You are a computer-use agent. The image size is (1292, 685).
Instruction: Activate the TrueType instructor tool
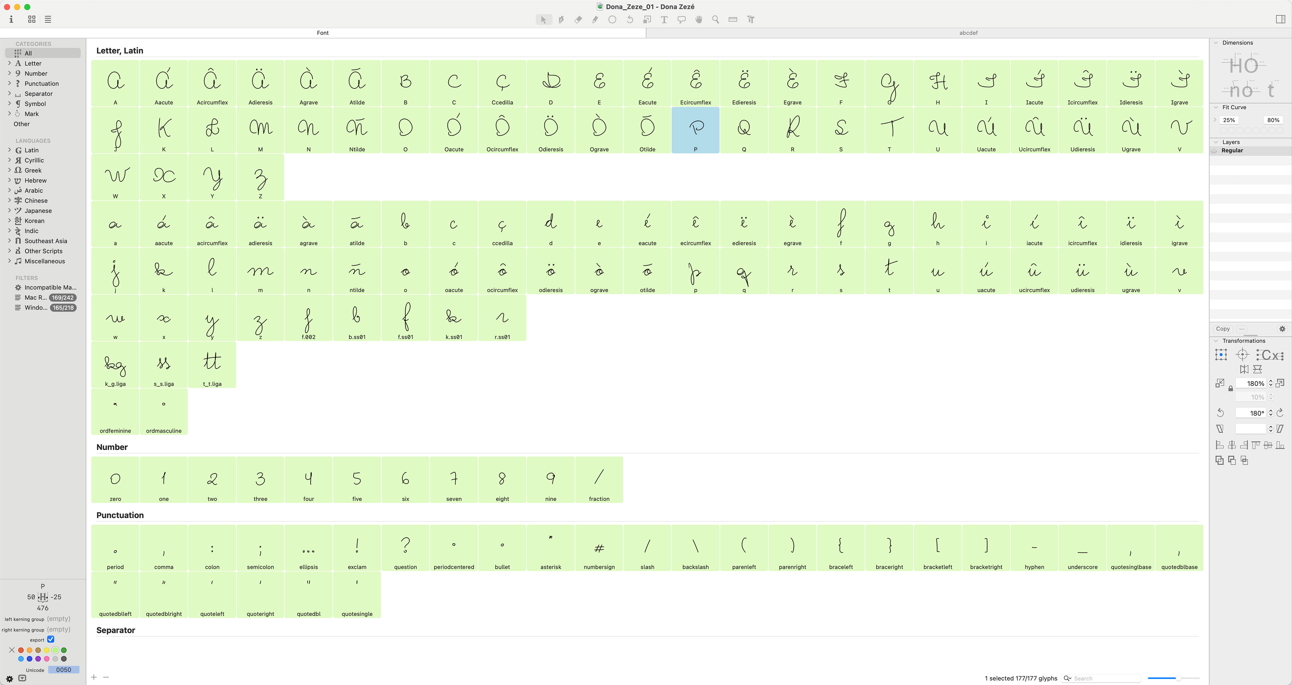pyautogui.click(x=751, y=20)
